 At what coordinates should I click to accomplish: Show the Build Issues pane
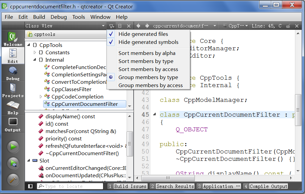128,186
